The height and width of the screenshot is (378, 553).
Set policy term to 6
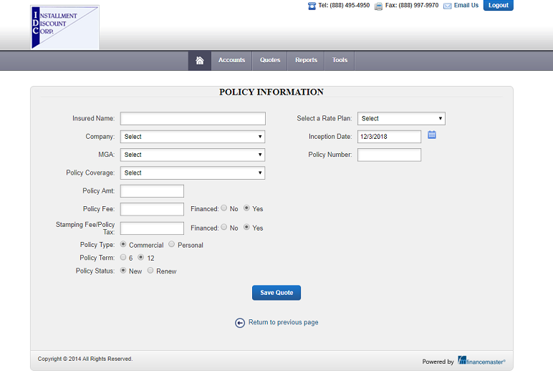point(123,258)
